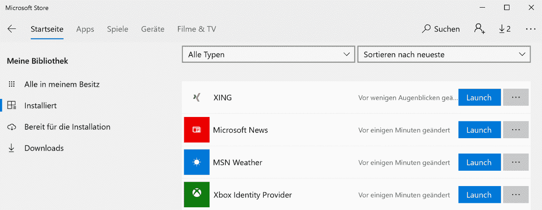Expand the Sortieren nach neueste dropdown
This screenshot has height=210, width=542.
pos(444,54)
